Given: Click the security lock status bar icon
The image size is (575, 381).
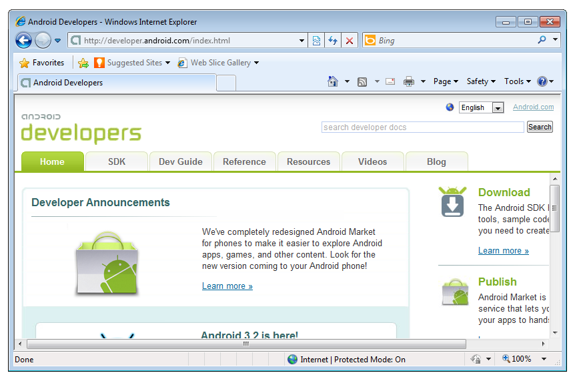Looking at the screenshot, I should 476,359.
